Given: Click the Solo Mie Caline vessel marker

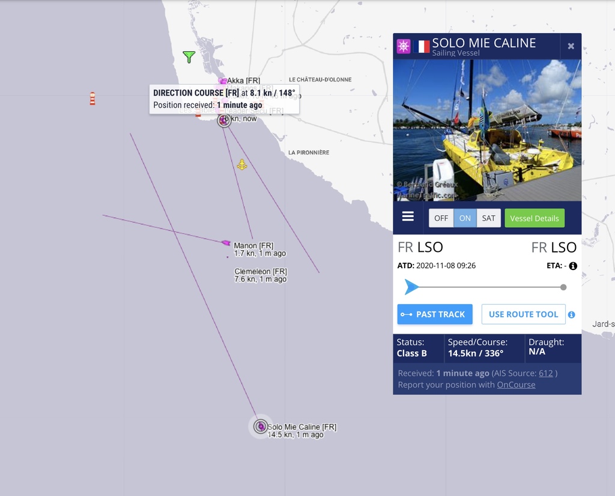Looking at the screenshot, I should (261, 426).
